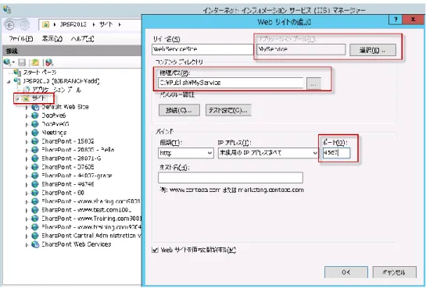
Task: Click the dialog help question mark button
Action: point(396,20)
